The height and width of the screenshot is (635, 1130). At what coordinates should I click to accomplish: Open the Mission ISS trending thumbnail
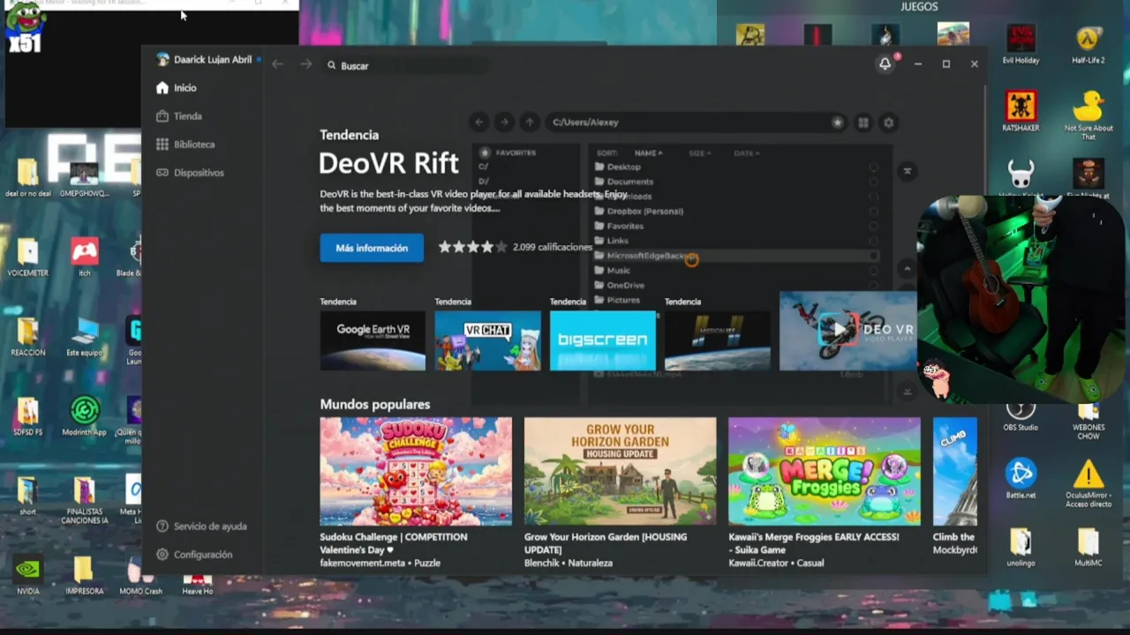click(x=717, y=340)
